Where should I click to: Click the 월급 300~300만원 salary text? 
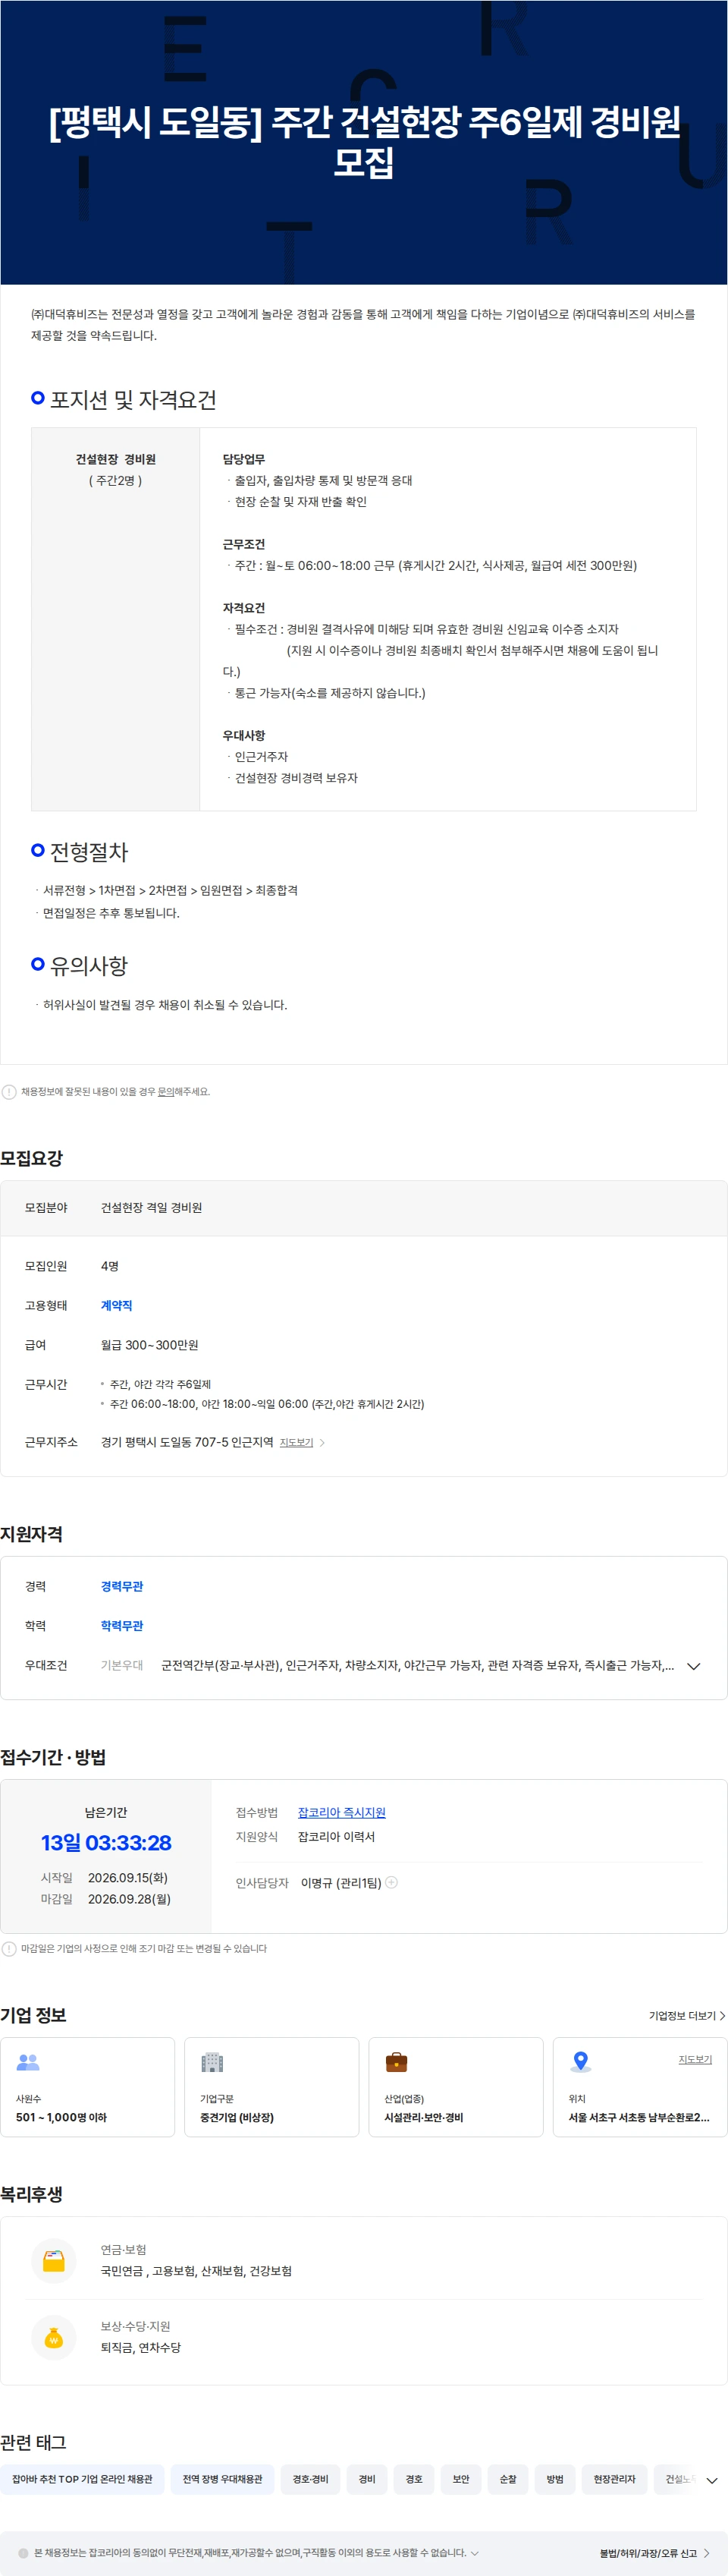[x=150, y=1345]
